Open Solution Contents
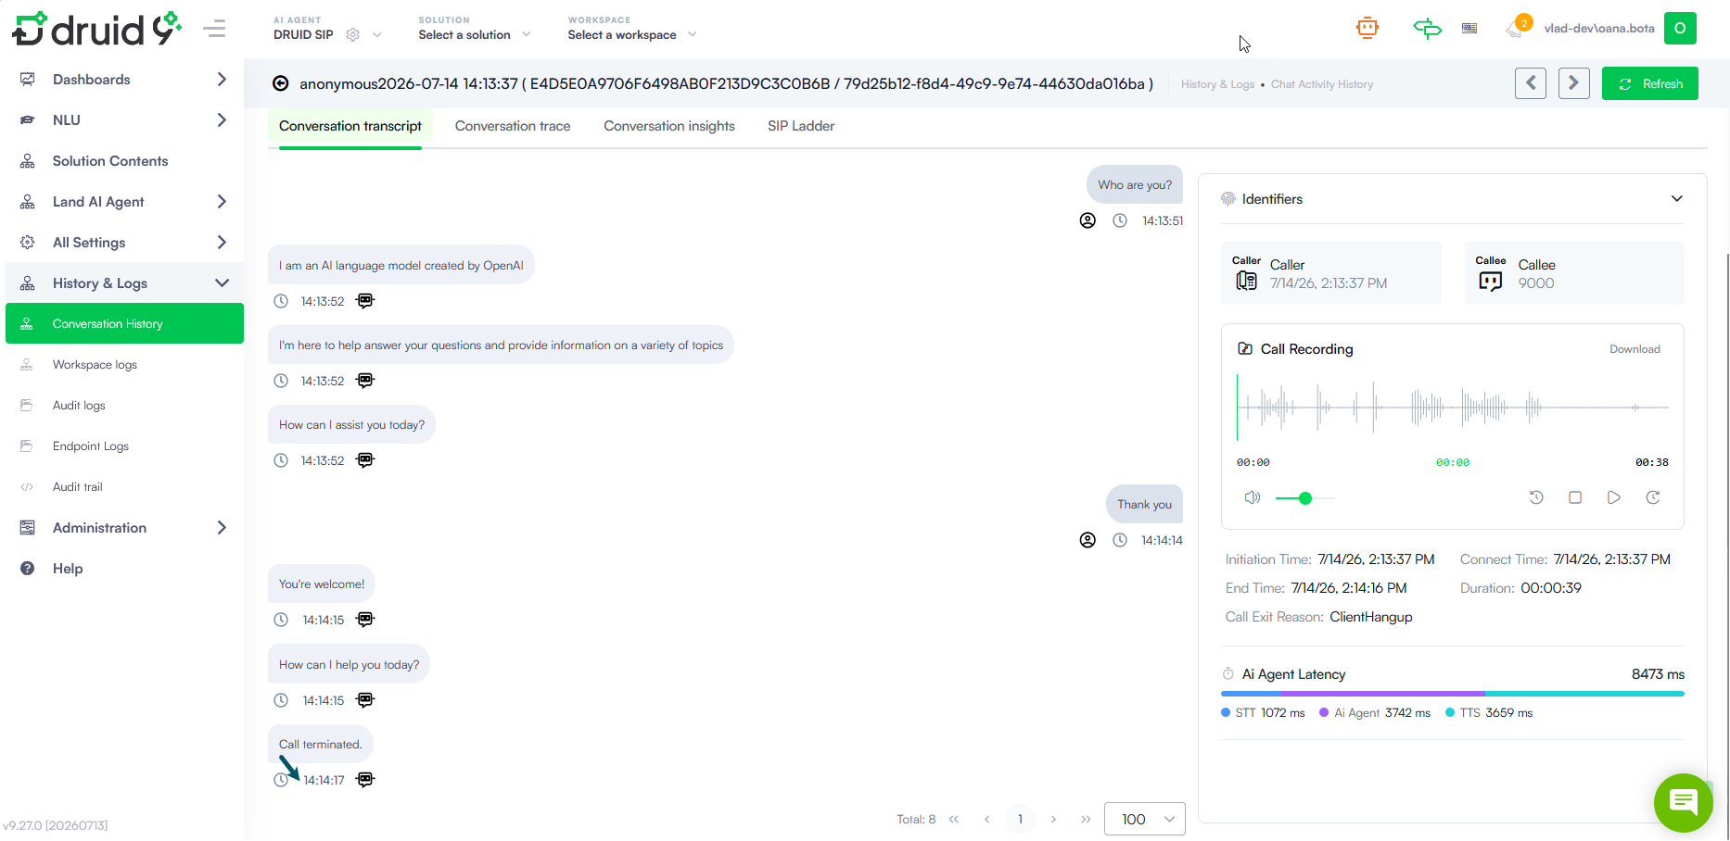The image size is (1730, 841). tap(124, 161)
